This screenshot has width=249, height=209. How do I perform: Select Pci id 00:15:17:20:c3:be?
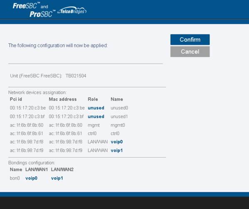click(28, 108)
